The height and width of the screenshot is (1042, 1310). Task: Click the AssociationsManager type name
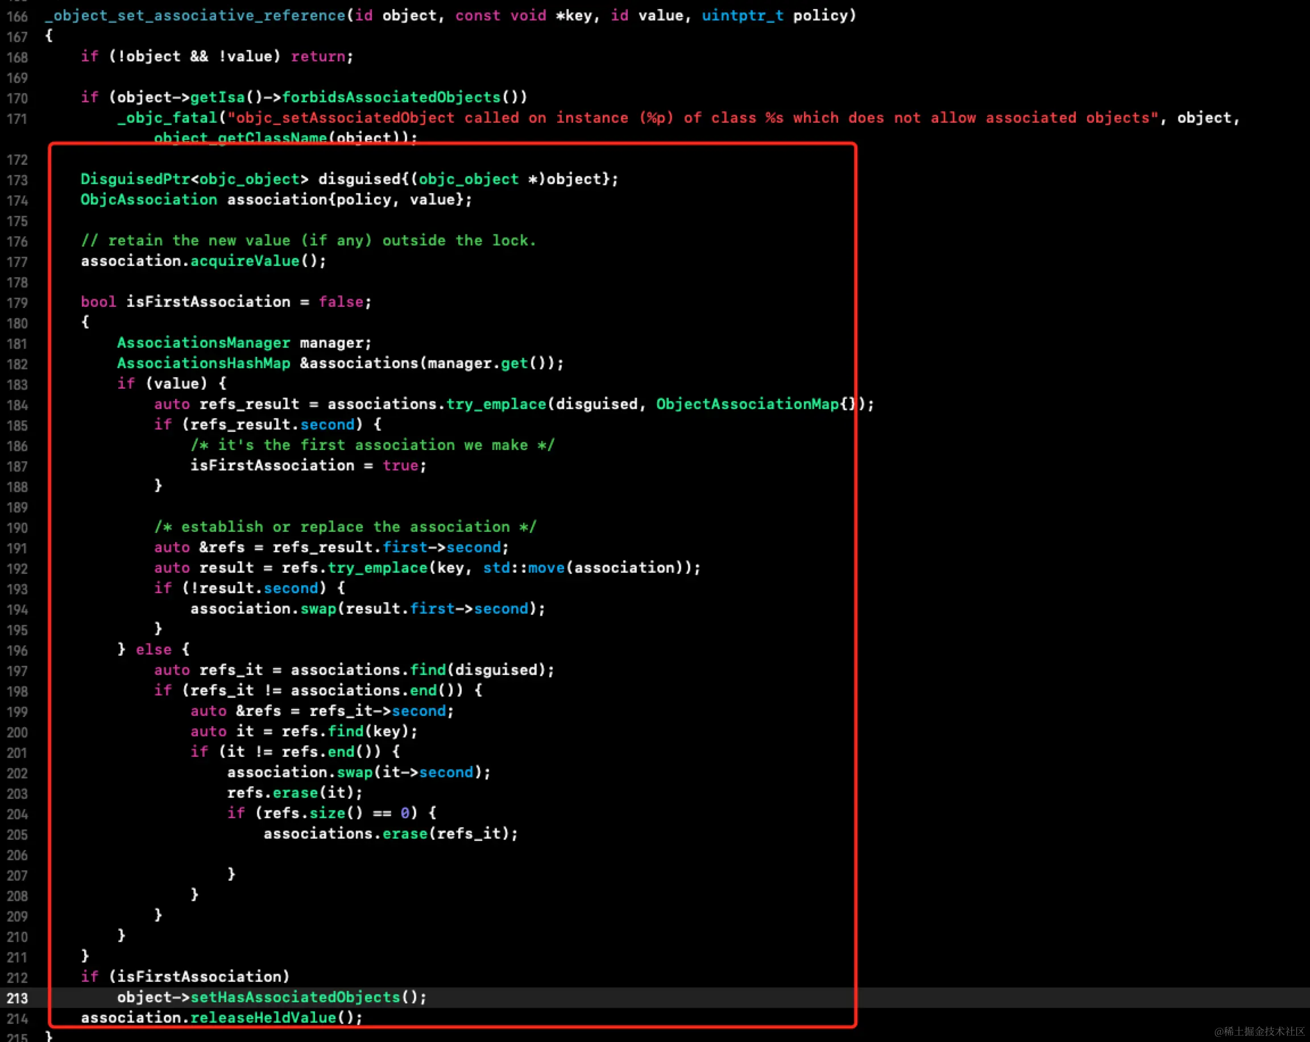click(x=204, y=343)
